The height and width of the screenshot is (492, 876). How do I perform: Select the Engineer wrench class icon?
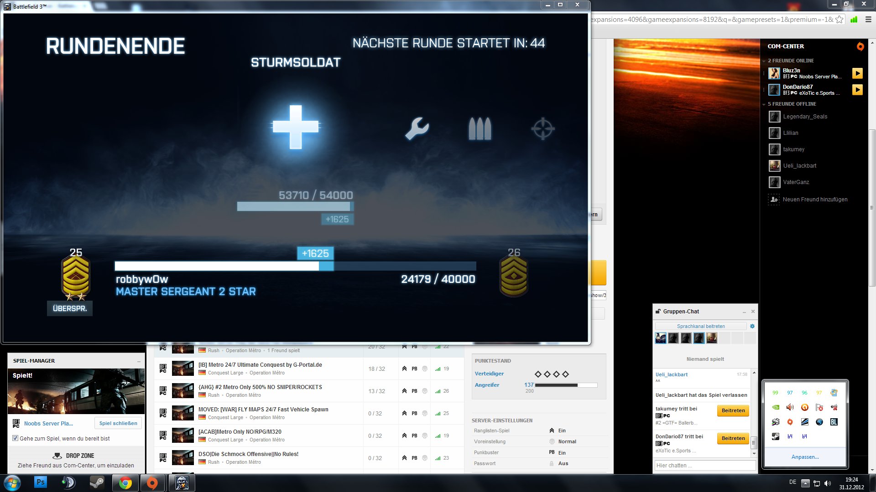tap(417, 128)
